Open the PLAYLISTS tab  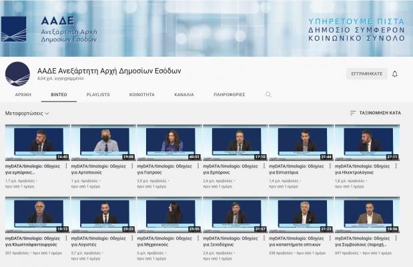coord(98,95)
